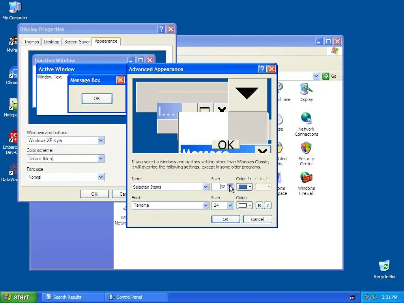Switch to Desktop tab in Display Properties

point(52,42)
